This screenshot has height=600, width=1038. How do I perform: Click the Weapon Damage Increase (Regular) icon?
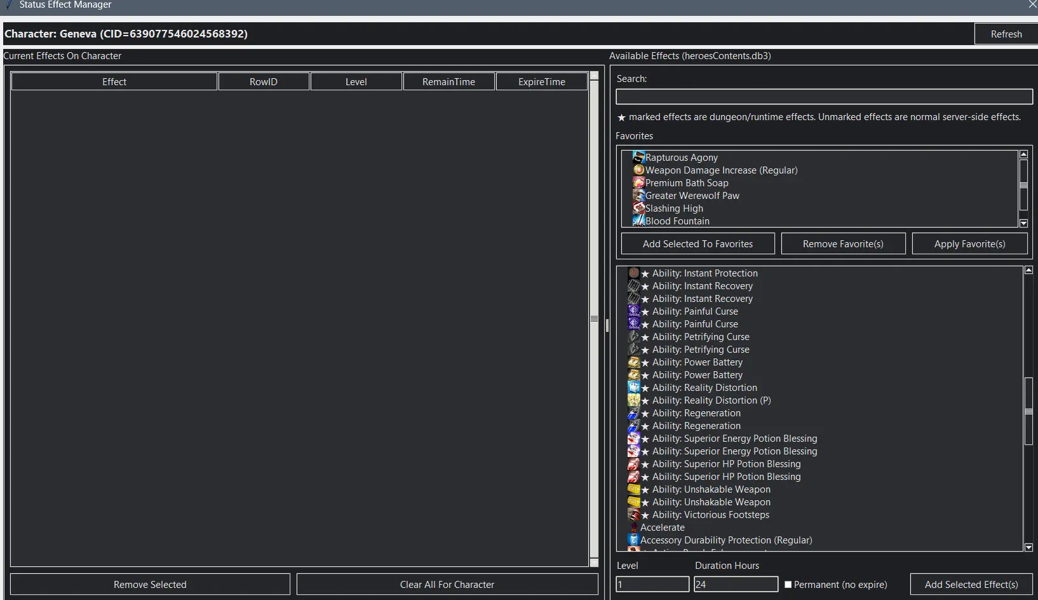[638, 170]
